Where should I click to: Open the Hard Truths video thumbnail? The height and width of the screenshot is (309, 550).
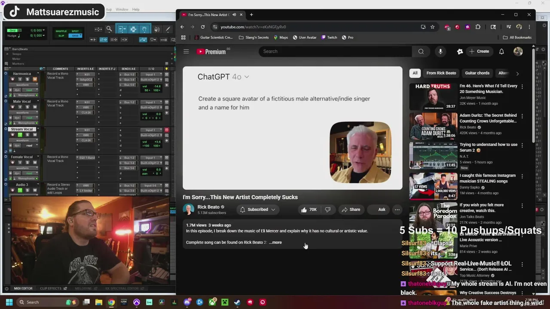(433, 96)
